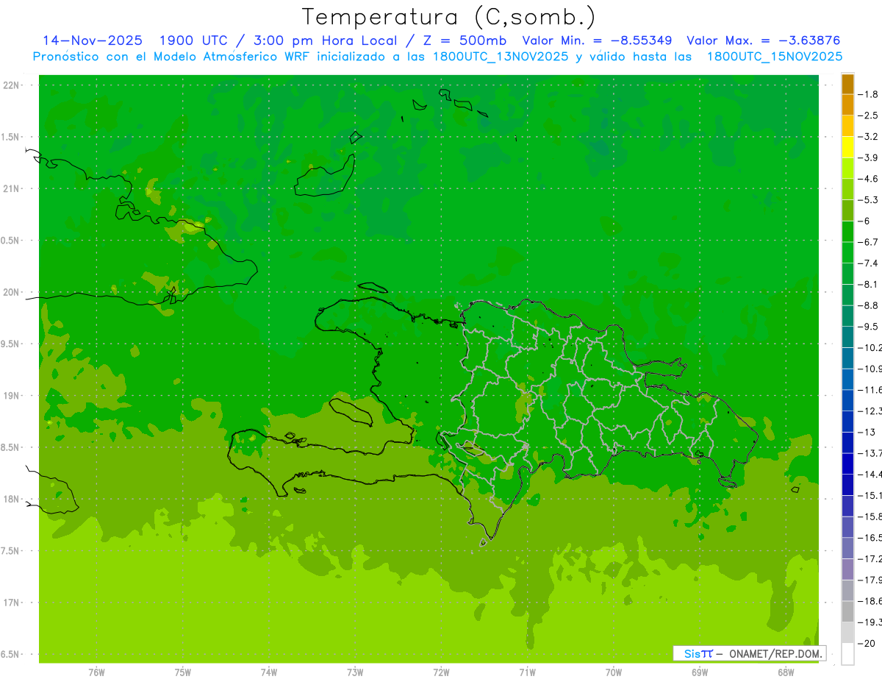882x682 pixels.
Task: Click the "-8.1" colorbar label
Action: (x=869, y=284)
